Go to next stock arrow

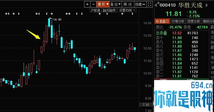click(x=207, y=5)
